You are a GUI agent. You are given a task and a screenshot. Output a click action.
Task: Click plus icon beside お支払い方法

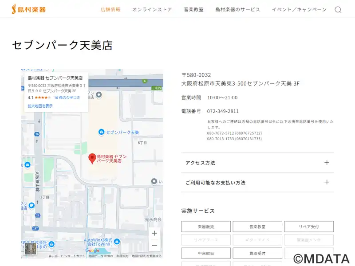click(327, 182)
